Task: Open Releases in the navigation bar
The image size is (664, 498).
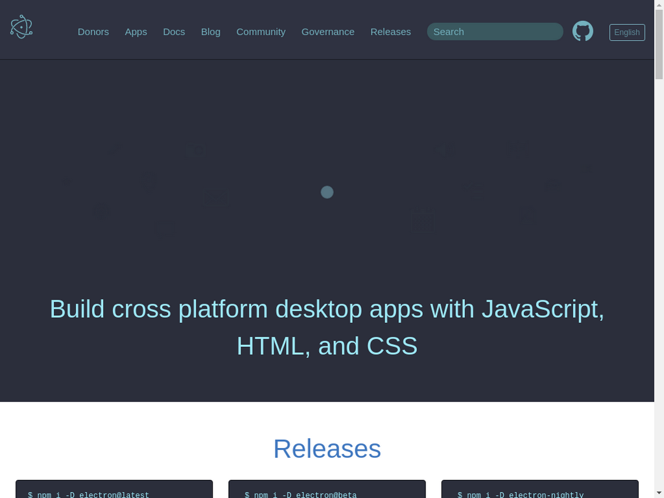Action: tap(390, 32)
